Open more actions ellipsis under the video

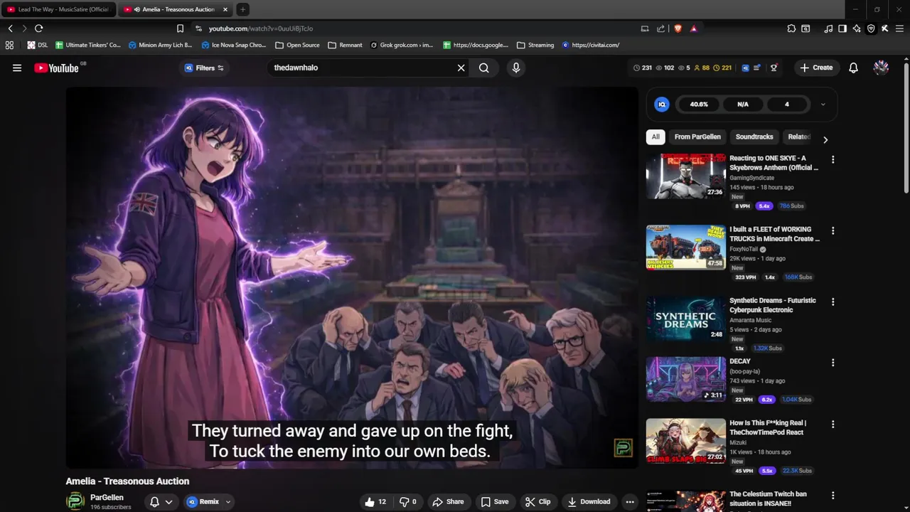pyautogui.click(x=629, y=501)
